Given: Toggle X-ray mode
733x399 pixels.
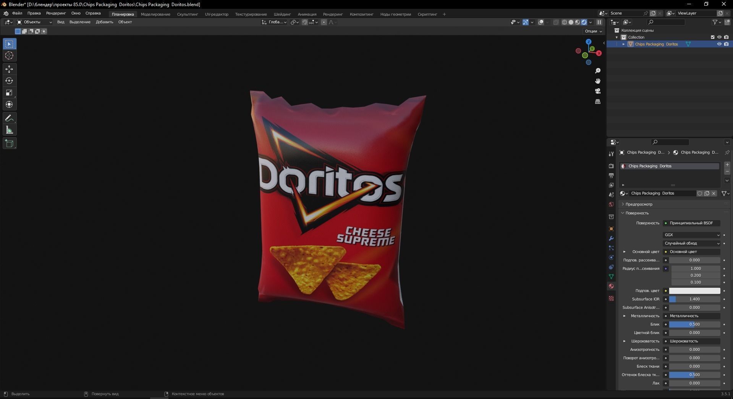Looking at the screenshot, I should pyautogui.click(x=556, y=22).
